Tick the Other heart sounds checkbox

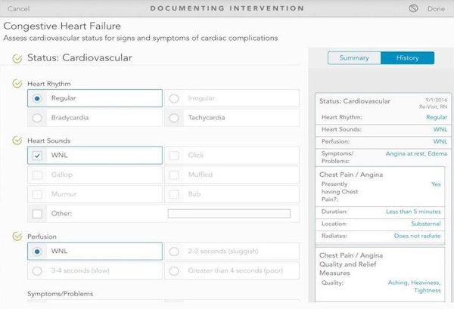[x=37, y=213]
